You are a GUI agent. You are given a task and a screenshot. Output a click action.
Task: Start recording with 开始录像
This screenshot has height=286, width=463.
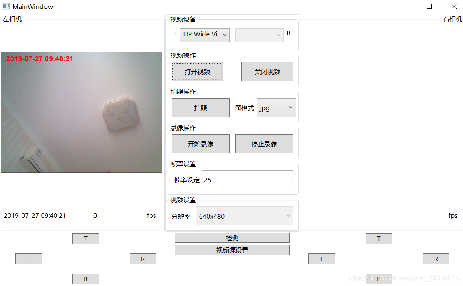click(200, 144)
